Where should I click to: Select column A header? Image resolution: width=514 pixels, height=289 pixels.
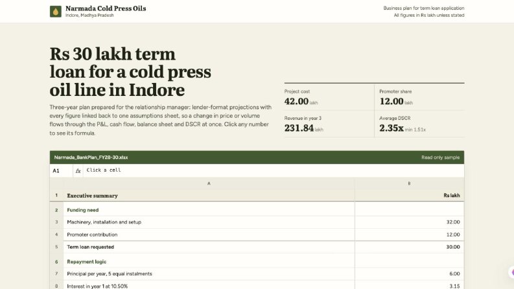(x=209, y=183)
